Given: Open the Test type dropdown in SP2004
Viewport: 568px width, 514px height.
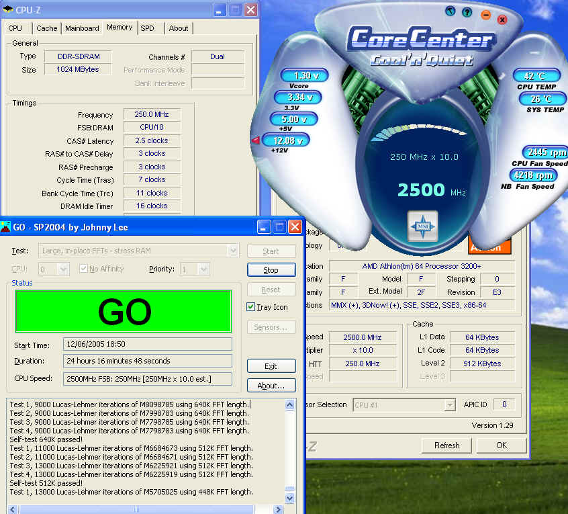Looking at the screenshot, I should [x=233, y=251].
